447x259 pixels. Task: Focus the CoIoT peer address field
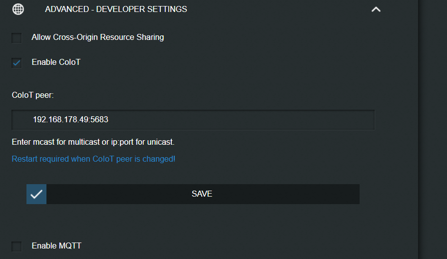point(193,120)
